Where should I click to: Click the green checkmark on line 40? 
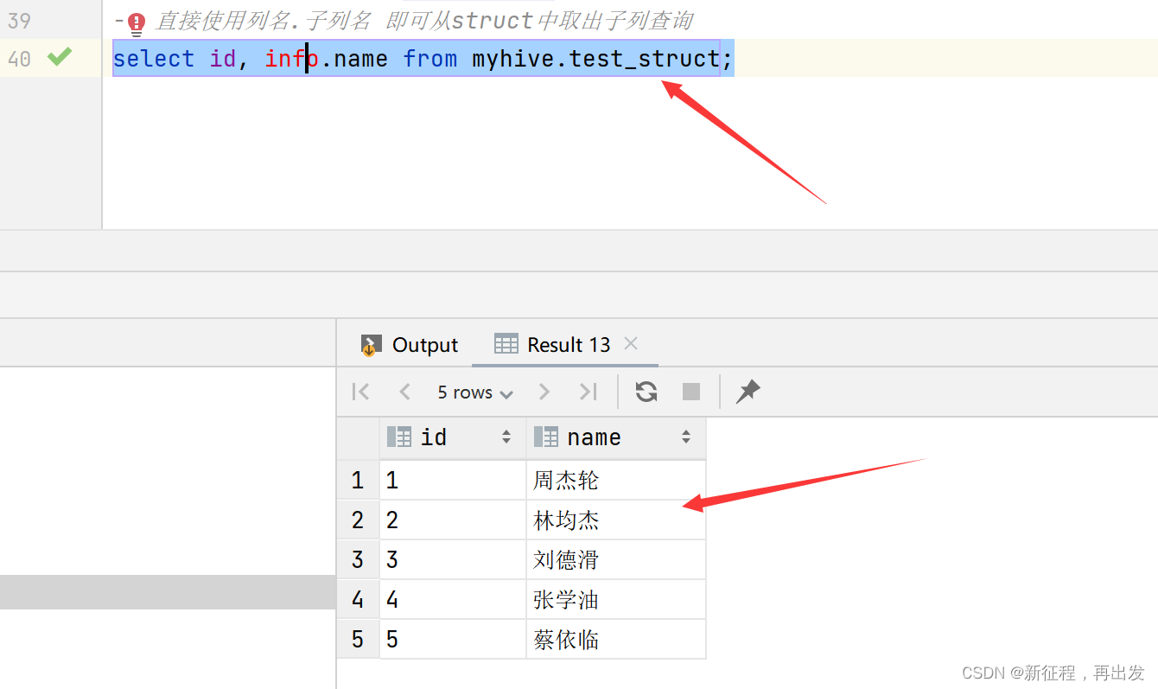[x=59, y=57]
